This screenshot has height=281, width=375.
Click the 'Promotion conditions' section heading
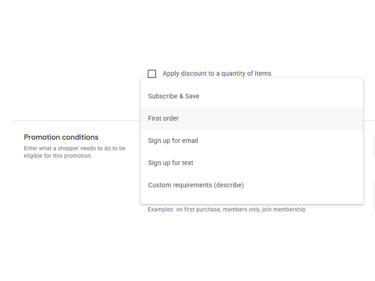pyautogui.click(x=61, y=137)
